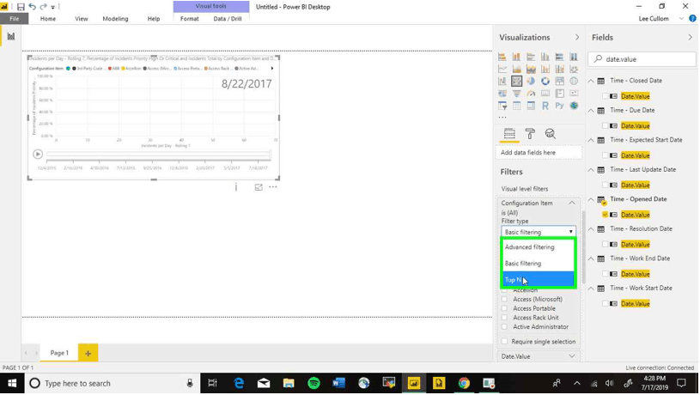This screenshot has height=395, width=700.
Task: Uncheck Date.Value under Time - Opened Date
Action: pyautogui.click(x=605, y=215)
